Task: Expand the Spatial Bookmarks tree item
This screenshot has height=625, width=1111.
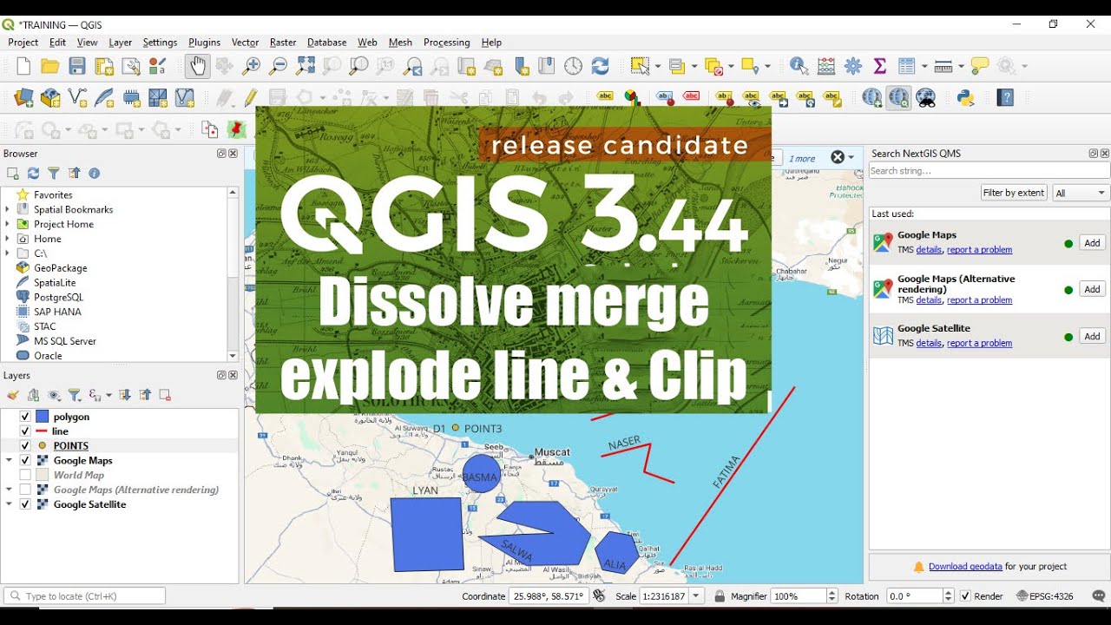Action: (x=7, y=209)
